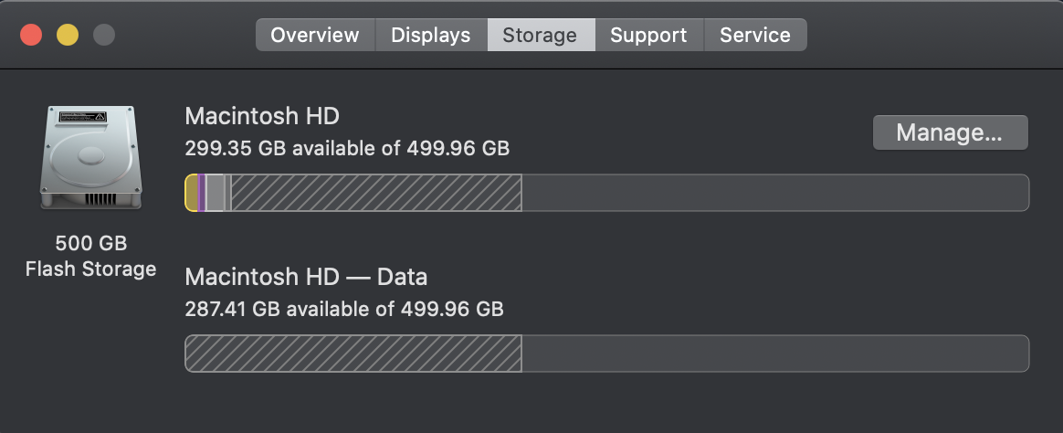This screenshot has width=1063, height=433.
Task: Click the 500 GB Flash Storage label
Action: (x=90, y=256)
